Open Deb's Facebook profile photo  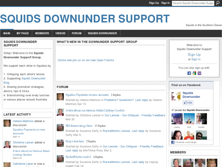coord(189,119)
